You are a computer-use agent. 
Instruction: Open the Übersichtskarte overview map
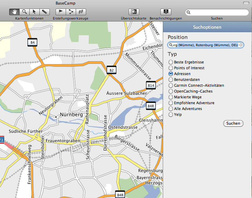(x=134, y=12)
